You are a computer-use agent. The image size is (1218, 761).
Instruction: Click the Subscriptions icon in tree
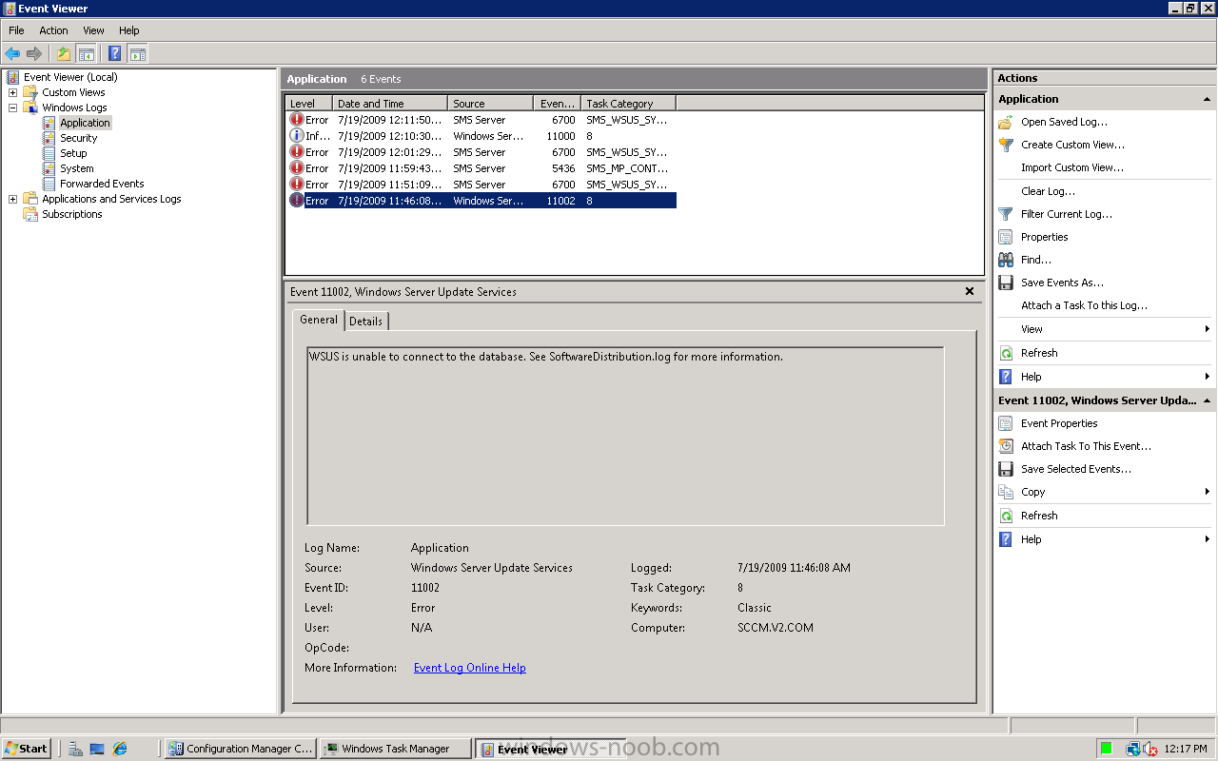(x=30, y=214)
